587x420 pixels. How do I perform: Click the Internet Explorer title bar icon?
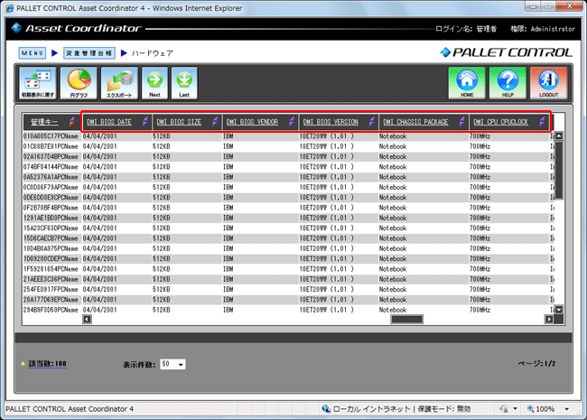pos(9,8)
